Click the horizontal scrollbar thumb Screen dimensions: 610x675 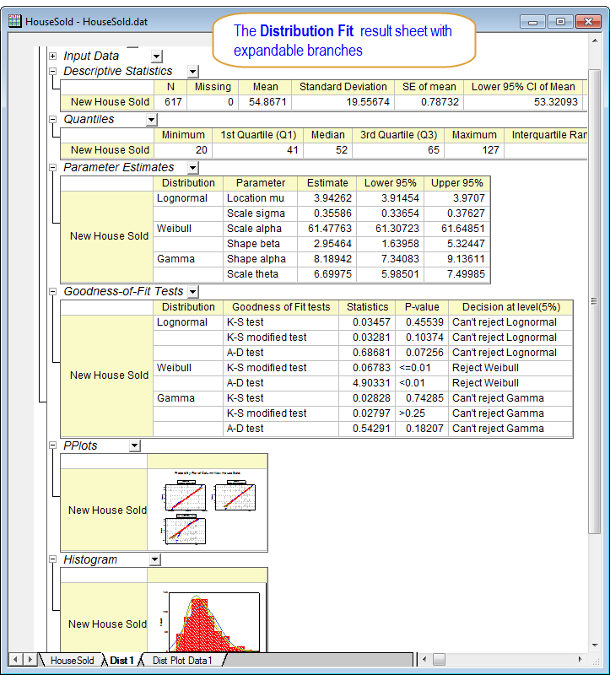coord(439,660)
